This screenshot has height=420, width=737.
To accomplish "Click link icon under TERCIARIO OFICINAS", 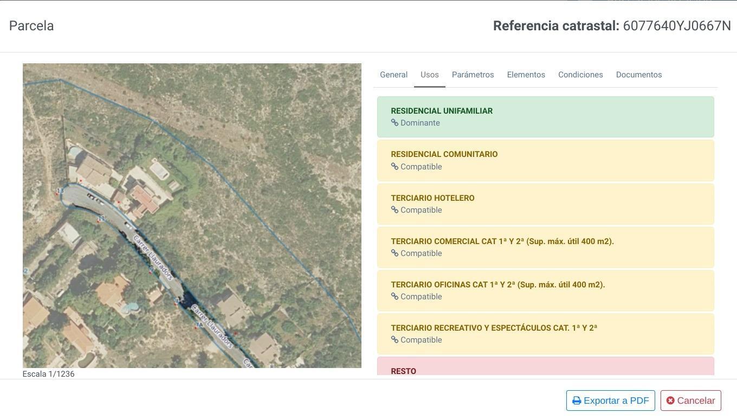I will tap(395, 297).
